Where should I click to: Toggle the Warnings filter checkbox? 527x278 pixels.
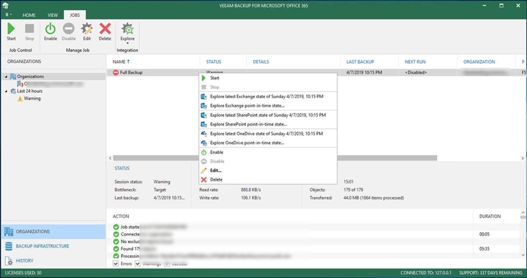click(138, 264)
